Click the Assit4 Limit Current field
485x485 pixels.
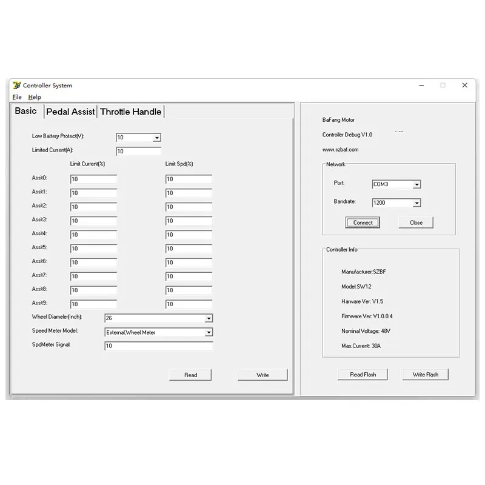pyautogui.click(x=94, y=235)
